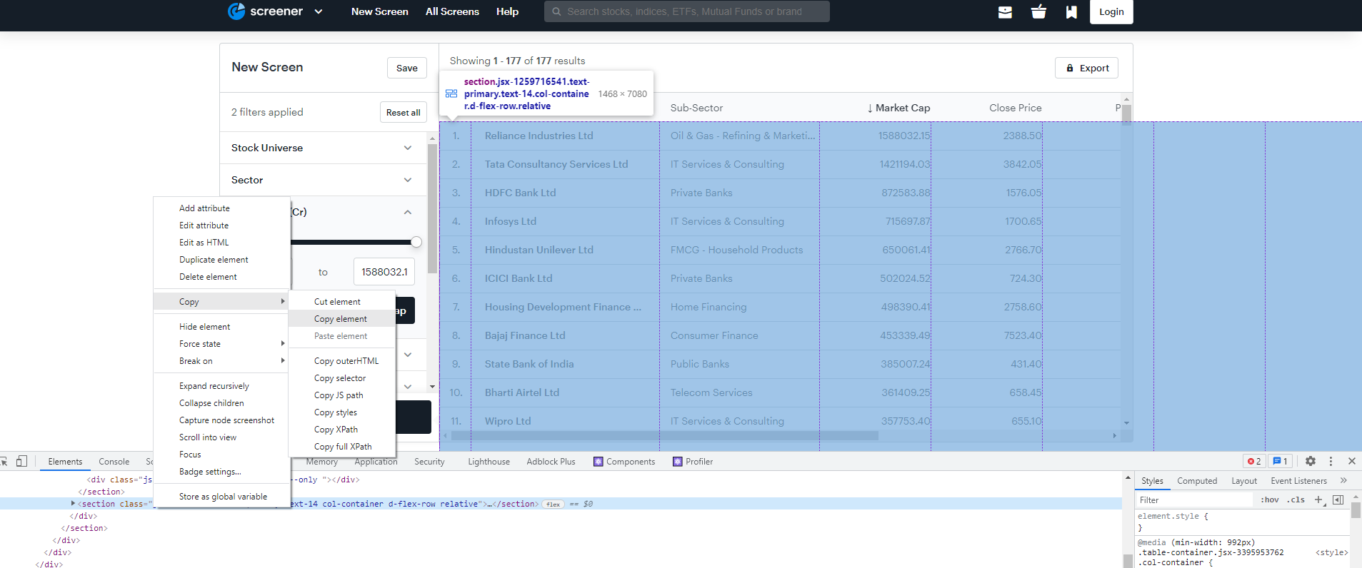The height and width of the screenshot is (568, 1362).
Task: Click the DevTools messages counter badge
Action: point(1281,462)
